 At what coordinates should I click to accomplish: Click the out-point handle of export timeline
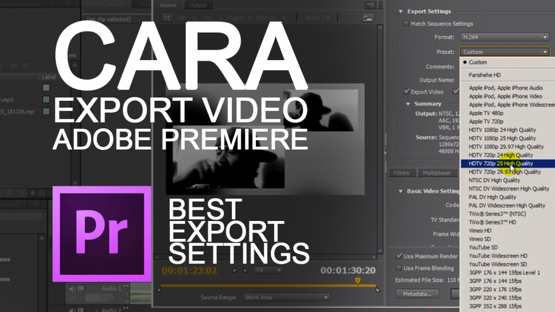point(378,289)
